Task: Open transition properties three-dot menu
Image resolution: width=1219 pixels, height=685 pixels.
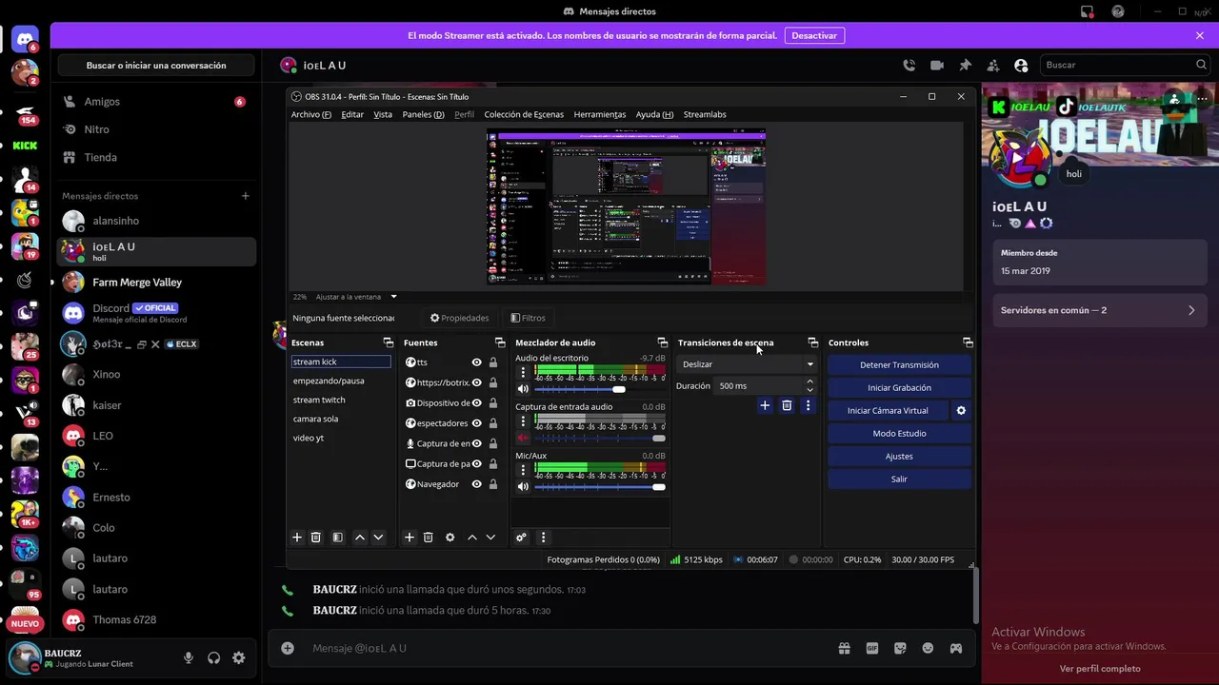Action: (x=808, y=405)
